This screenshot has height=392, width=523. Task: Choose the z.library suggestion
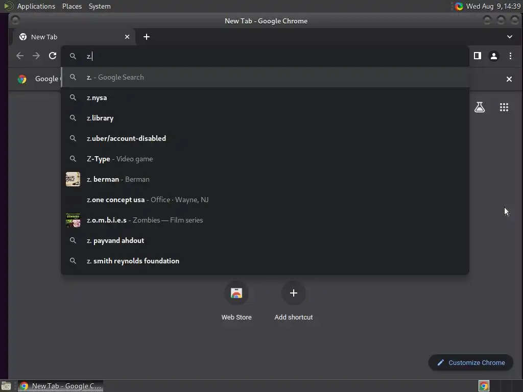[x=265, y=118]
